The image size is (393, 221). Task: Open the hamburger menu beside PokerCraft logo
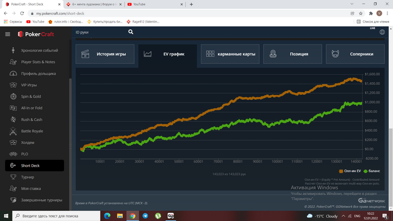tap(7, 34)
